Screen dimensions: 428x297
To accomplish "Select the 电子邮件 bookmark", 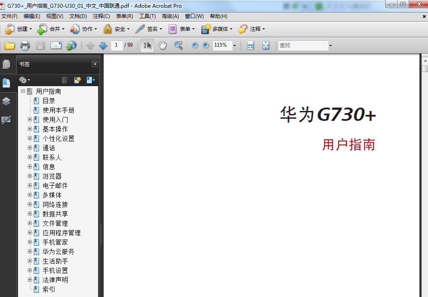I will (55, 186).
